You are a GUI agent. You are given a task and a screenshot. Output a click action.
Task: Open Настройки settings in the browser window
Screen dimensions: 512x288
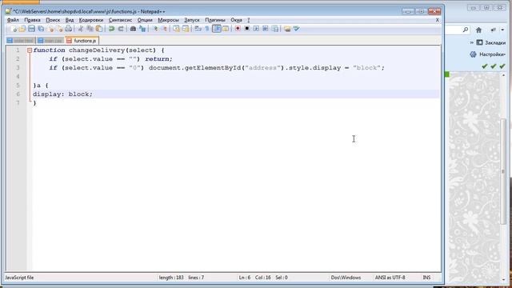[x=487, y=54]
